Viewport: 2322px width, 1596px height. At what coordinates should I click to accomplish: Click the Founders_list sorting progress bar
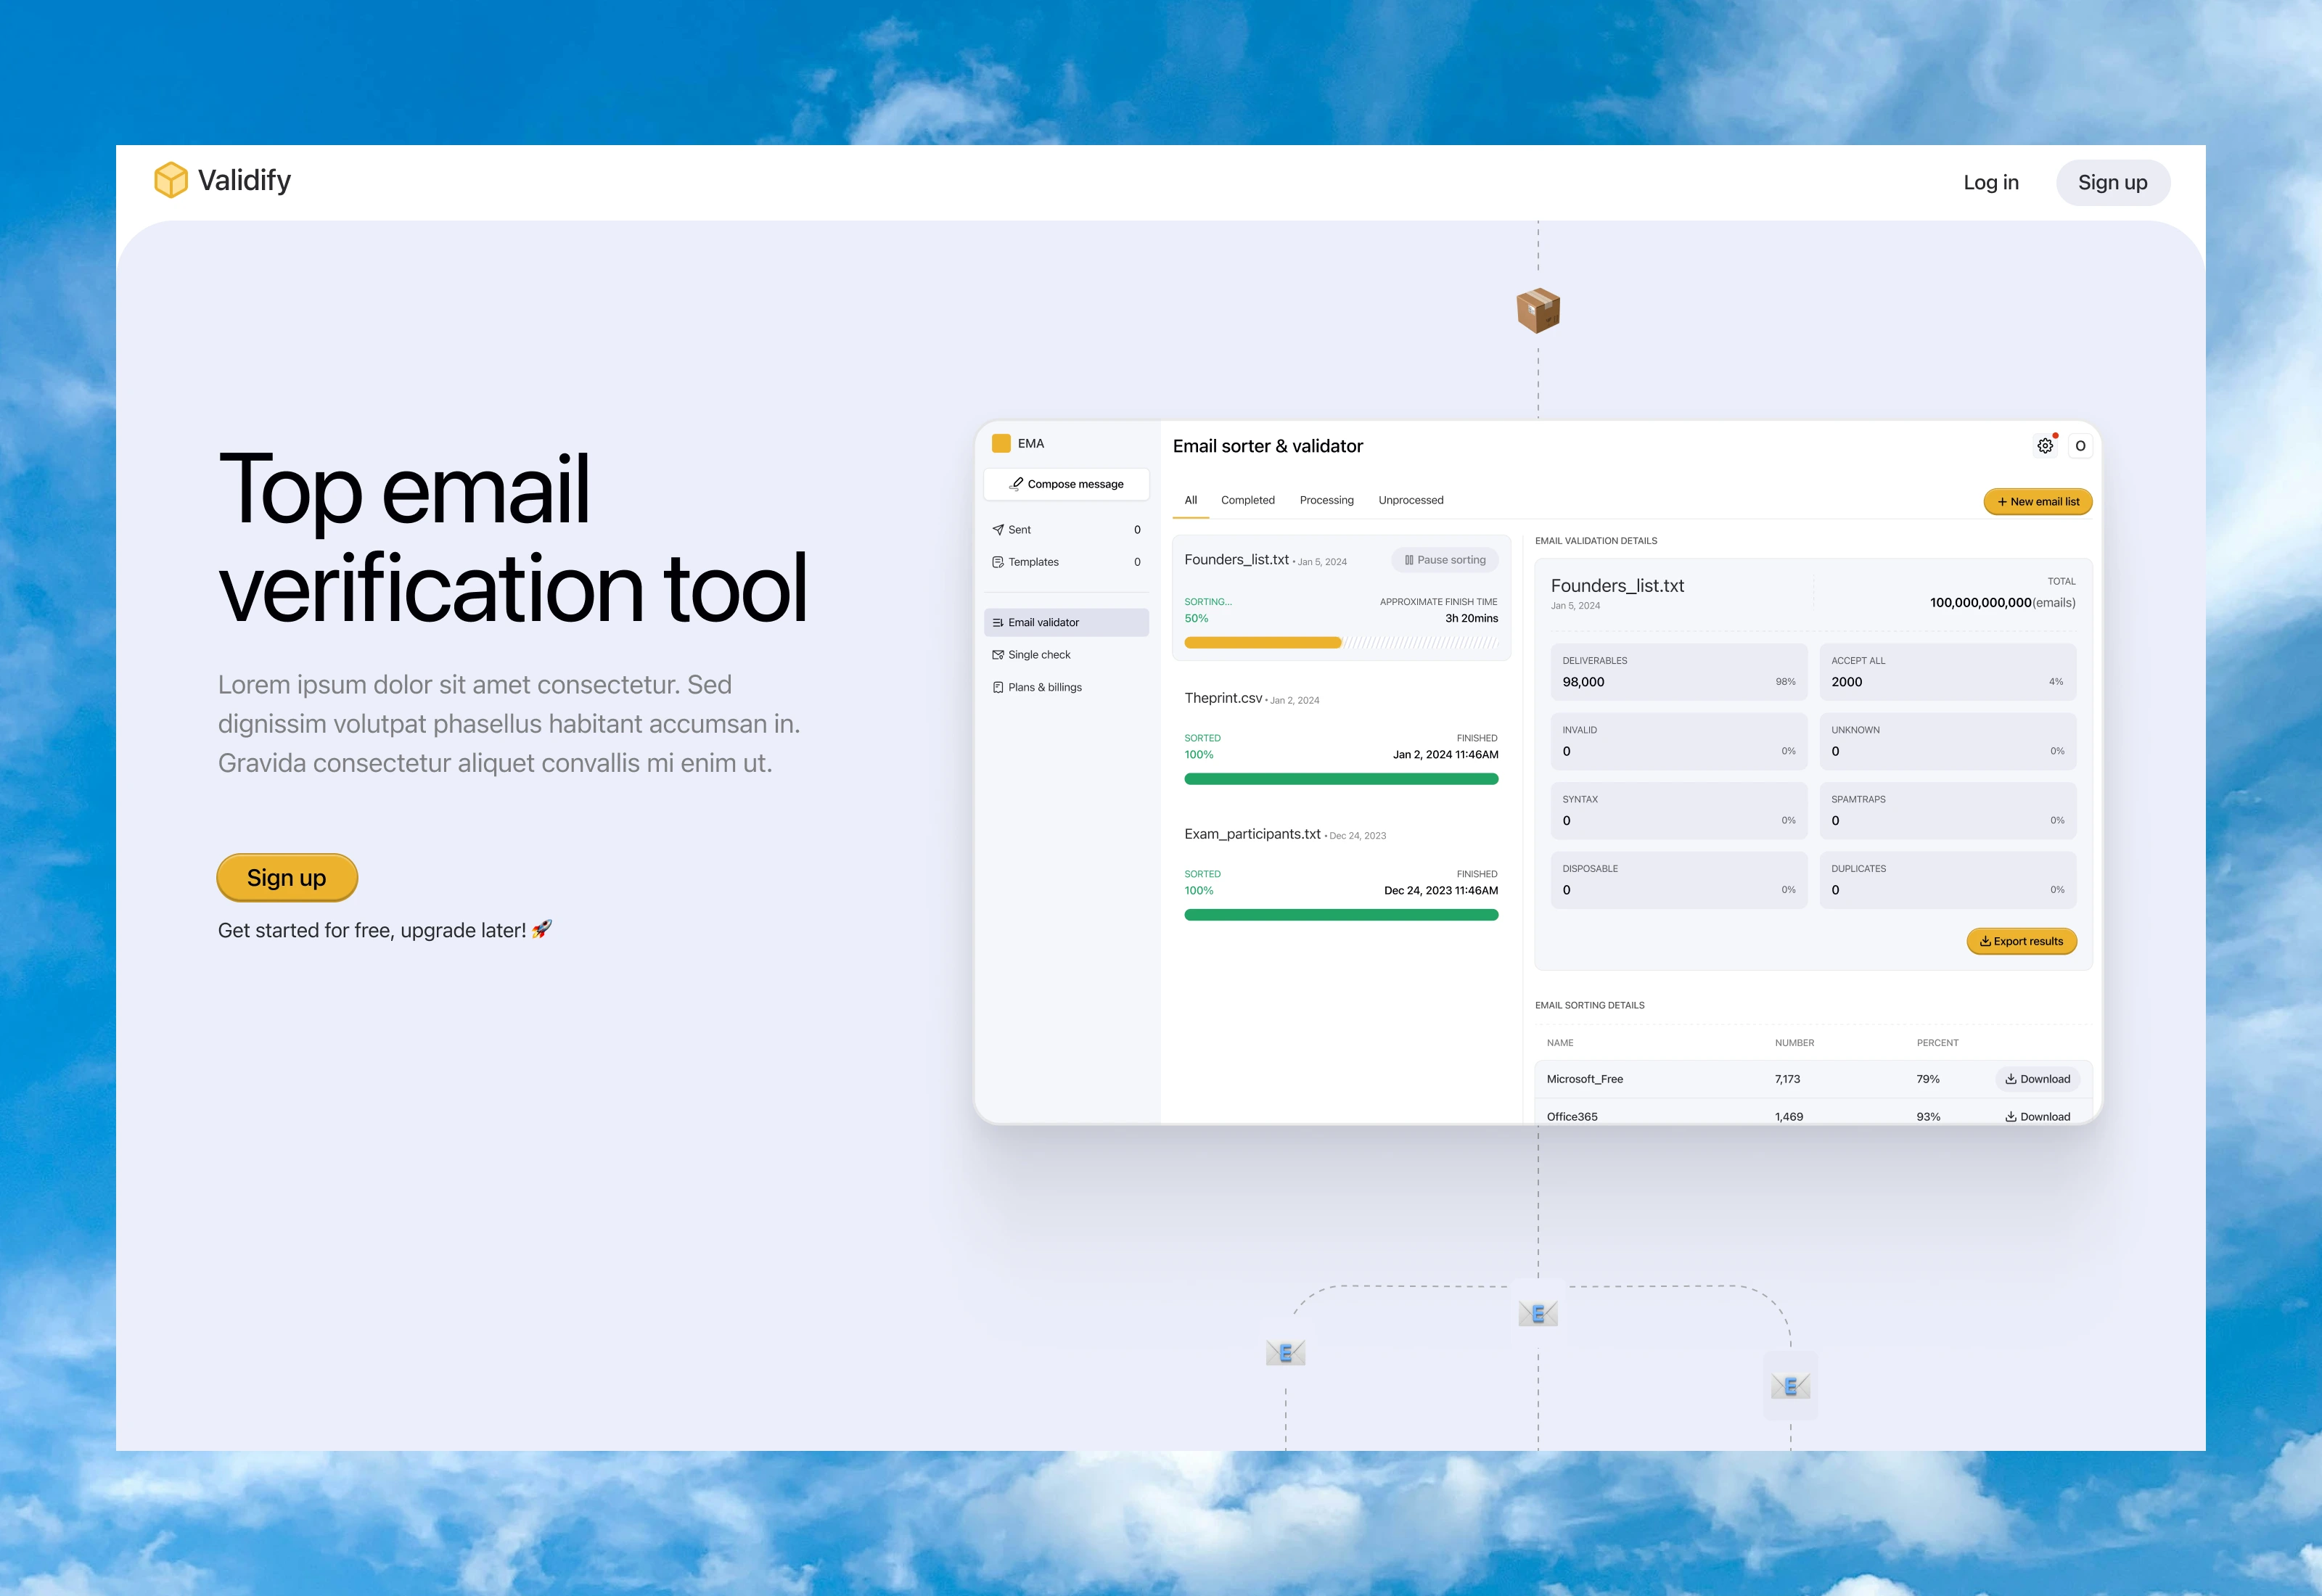1340,643
